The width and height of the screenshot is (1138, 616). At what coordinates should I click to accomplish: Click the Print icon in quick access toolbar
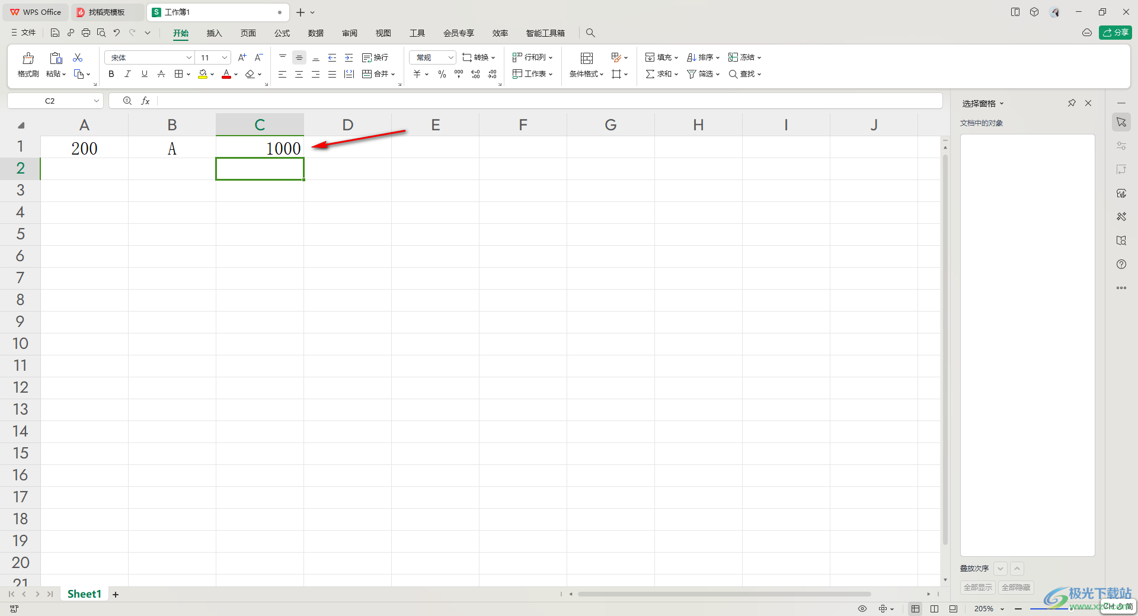86,33
